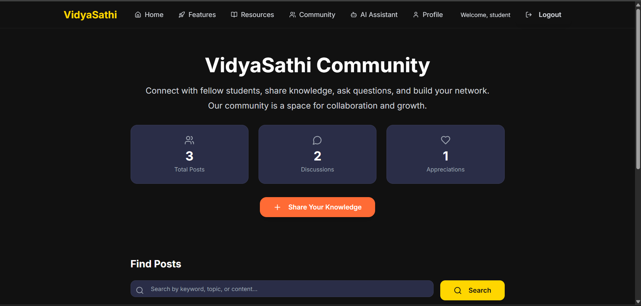Open the Features menu item
This screenshot has width=641, height=306.
[x=197, y=15]
